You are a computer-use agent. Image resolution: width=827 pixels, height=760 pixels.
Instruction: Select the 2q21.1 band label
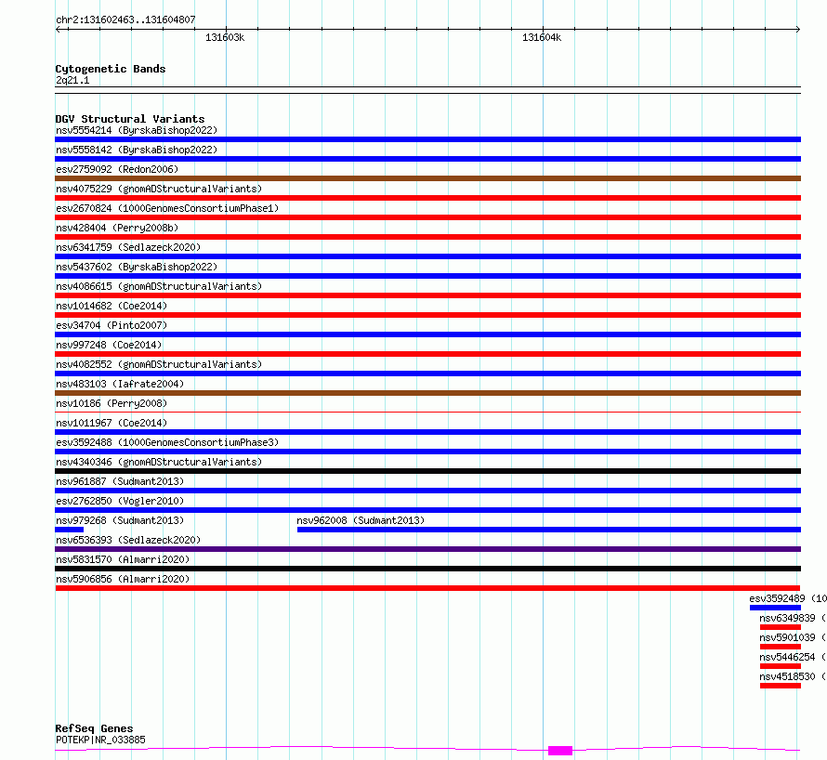point(72,80)
